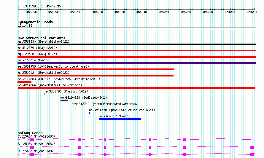Viewport: 264px width, 158px height.
Task: Select the purple nsv6108014 variant bar
Action: point(136,63)
